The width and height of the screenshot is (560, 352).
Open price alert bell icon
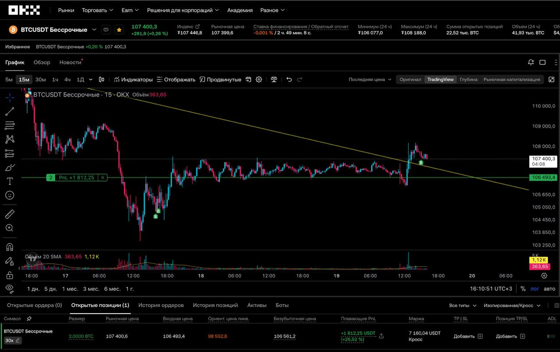(x=531, y=63)
